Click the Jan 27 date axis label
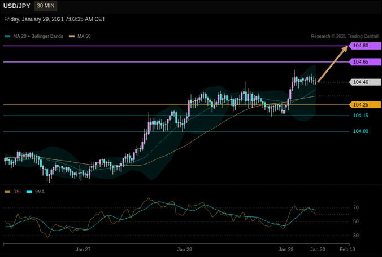The height and width of the screenshot is (257, 382). pyautogui.click(x=83, y=250)
